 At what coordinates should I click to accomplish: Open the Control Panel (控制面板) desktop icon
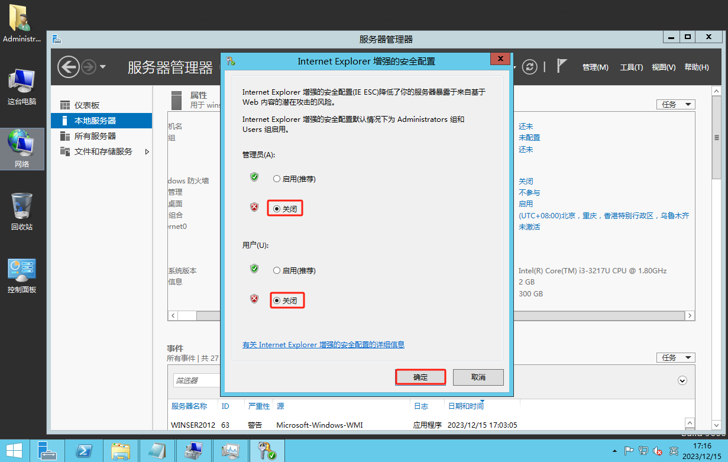pyautogui.click(x=22, y=275)
